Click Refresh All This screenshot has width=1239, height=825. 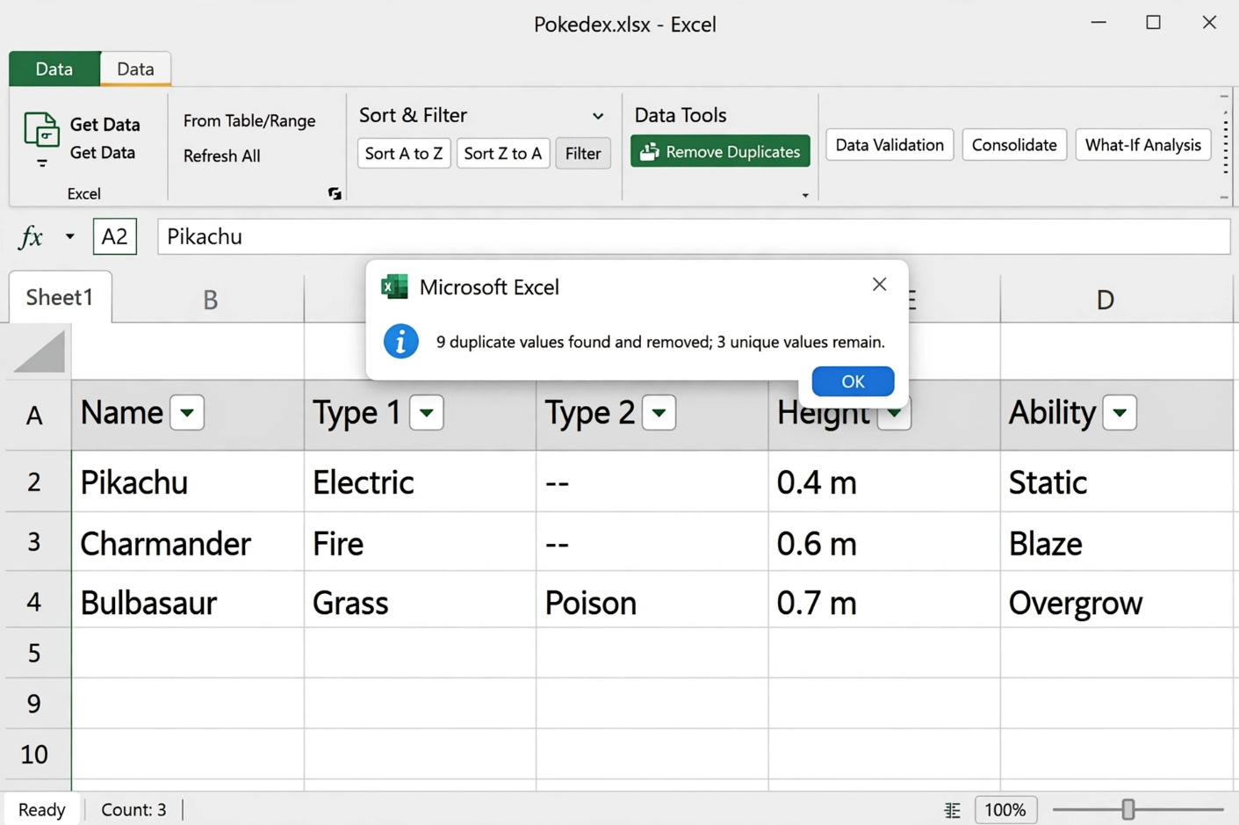(x=221, y=156)
